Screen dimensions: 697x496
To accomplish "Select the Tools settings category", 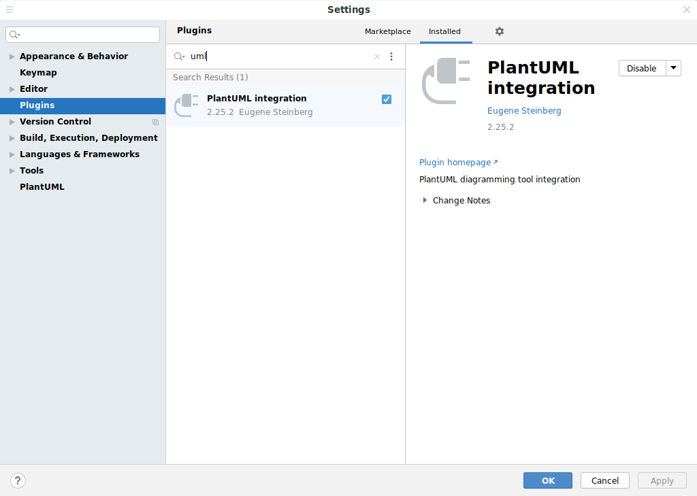I will coord(31,170).
